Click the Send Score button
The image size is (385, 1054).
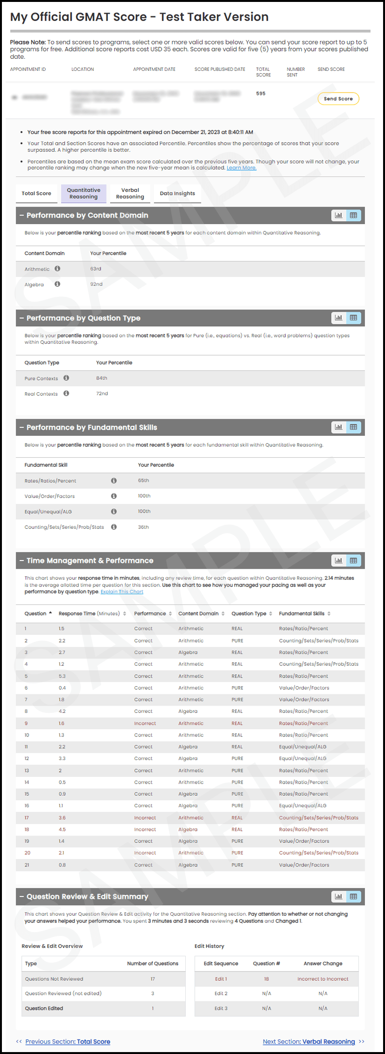click(x=338, y=99)
